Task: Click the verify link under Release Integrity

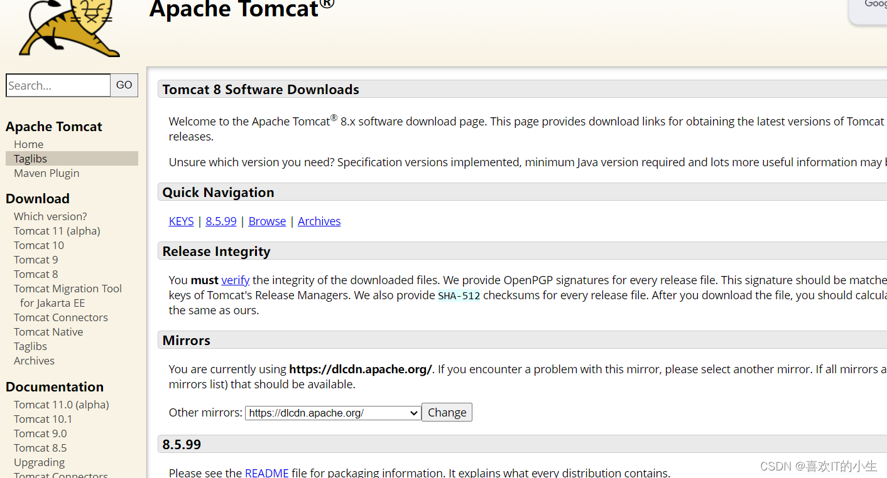Action: (235, 280)
